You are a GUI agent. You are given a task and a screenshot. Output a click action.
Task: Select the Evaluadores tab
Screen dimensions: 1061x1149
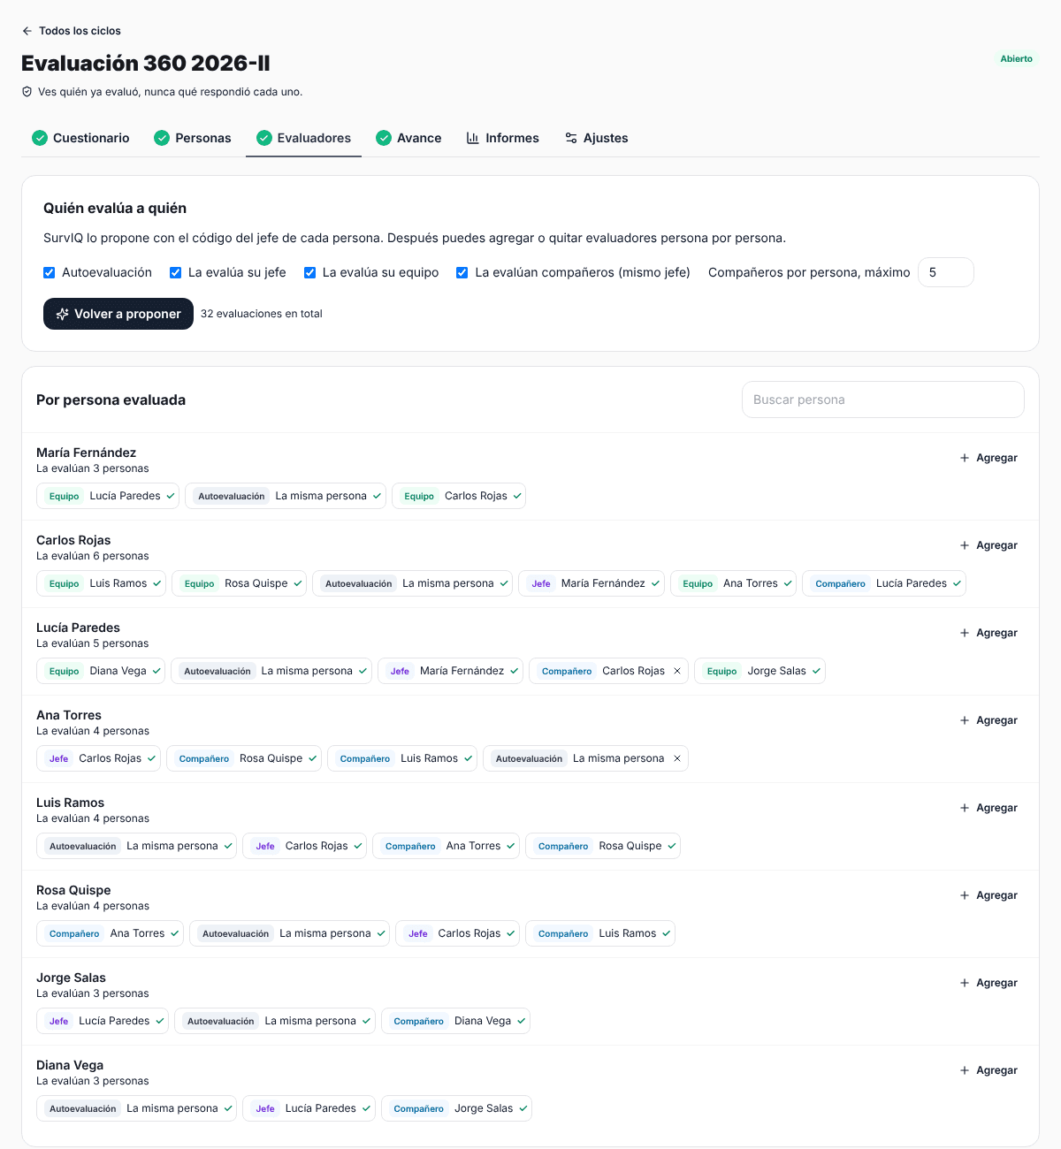(303, 138)
